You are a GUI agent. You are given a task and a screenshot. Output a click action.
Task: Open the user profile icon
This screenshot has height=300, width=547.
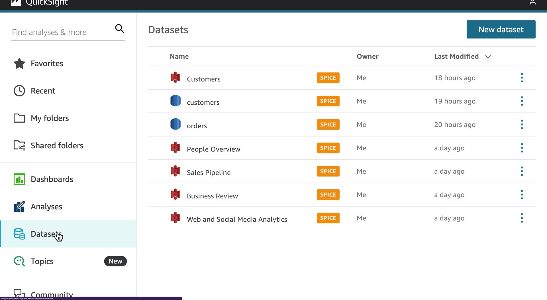[x=532, y=3]
